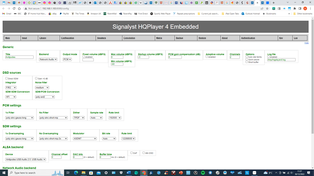The image size is (314, 176).
Task: Open the Output mode PCM dropdown
Action: pyautogui.click(x=67, y=59)
